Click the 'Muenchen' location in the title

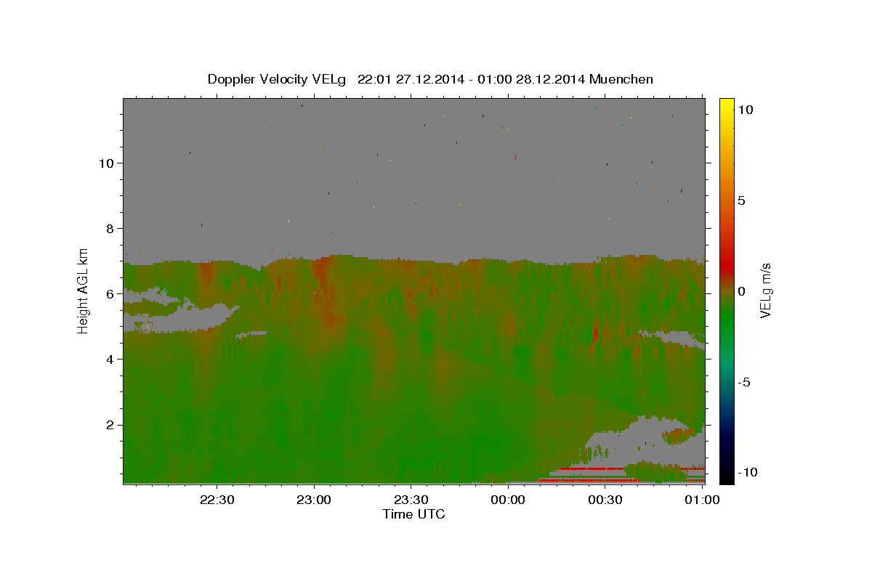pyautogui.click(x=622, y=79)
